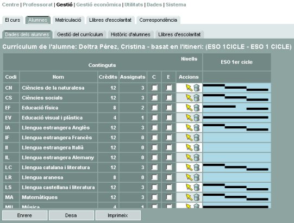The width and height of the screenshot is (294, 223).
Task: Click the level bar for Educació visual i plàstica
Action: [236, 117]
